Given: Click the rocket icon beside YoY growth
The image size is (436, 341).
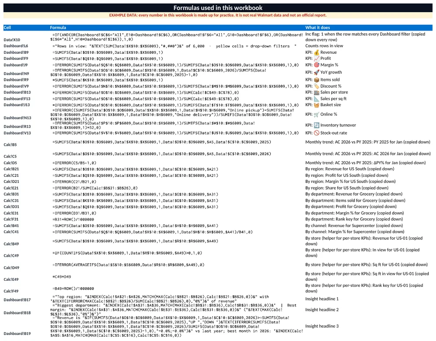Looking at the screenshot, I should click(x=317, y=72).
